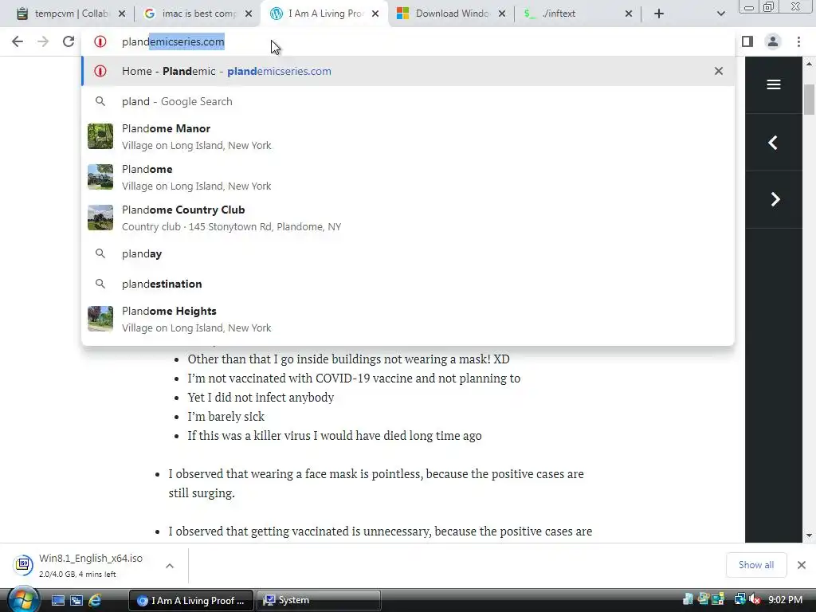This screenshot has height=612, width=816.
Task: Select the I Am A Living Proof tab
Action: (324, 14)
